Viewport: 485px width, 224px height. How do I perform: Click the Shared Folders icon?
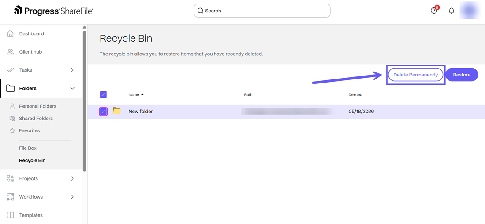pos(12,118)
